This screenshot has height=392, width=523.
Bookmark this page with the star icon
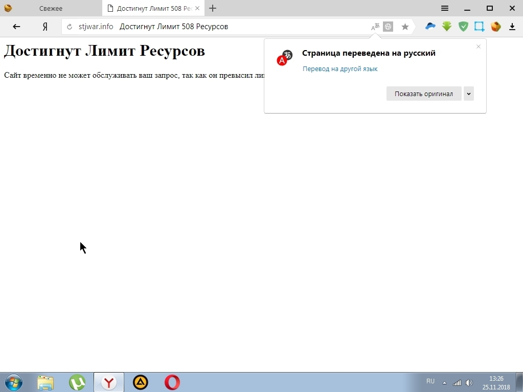pos(405,27)
